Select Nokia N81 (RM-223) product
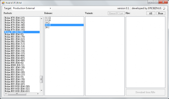This screenshot has width=169, height=99. (22, 39)
